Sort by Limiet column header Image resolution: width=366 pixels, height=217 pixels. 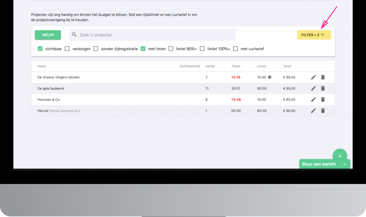coord(261,66)
